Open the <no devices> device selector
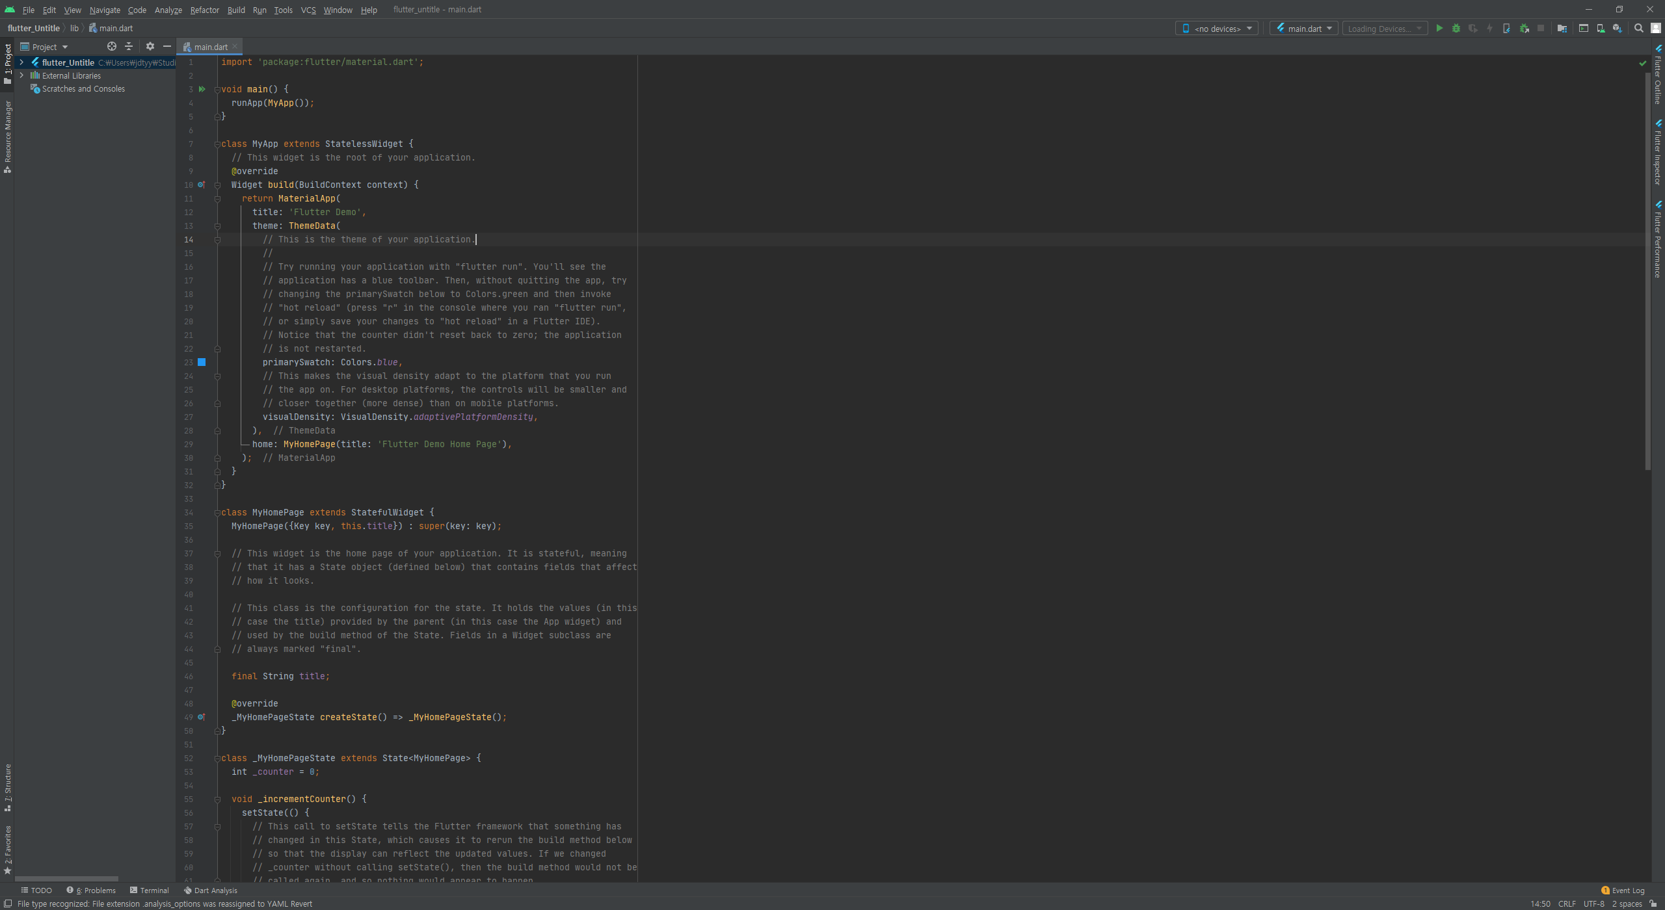1665x910 pixels. pyautogui.click(x=1216, y=29)
